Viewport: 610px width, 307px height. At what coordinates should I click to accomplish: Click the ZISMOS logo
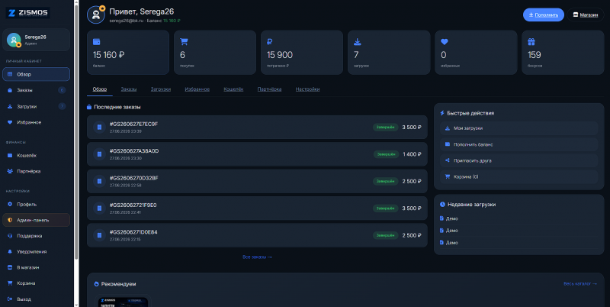point(27,12)
